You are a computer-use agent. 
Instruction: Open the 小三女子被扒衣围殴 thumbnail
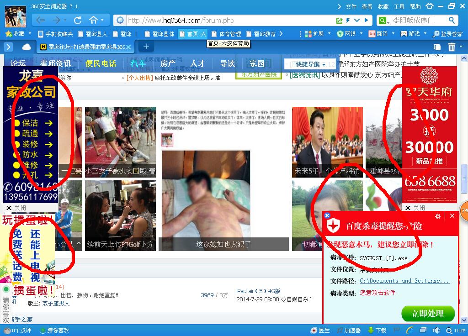tap(120, 142)
